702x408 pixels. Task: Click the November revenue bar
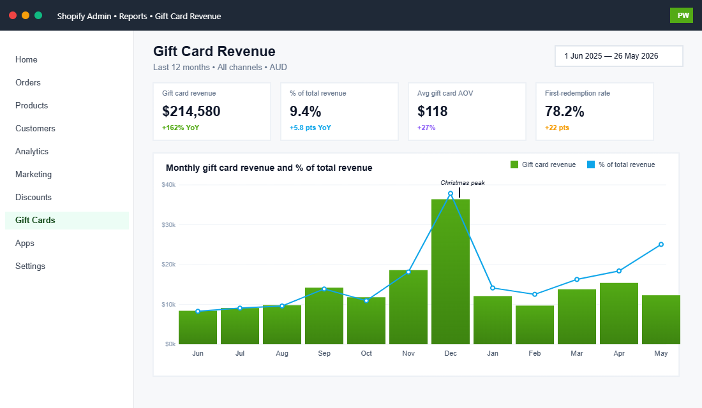(x=408, y=307)
